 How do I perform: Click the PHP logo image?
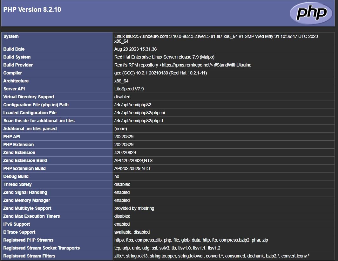pos(311,13)
